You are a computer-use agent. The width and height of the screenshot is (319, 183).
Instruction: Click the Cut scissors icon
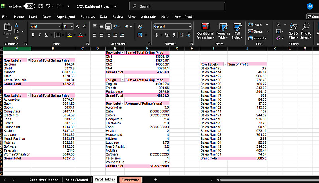click(16, 25)
